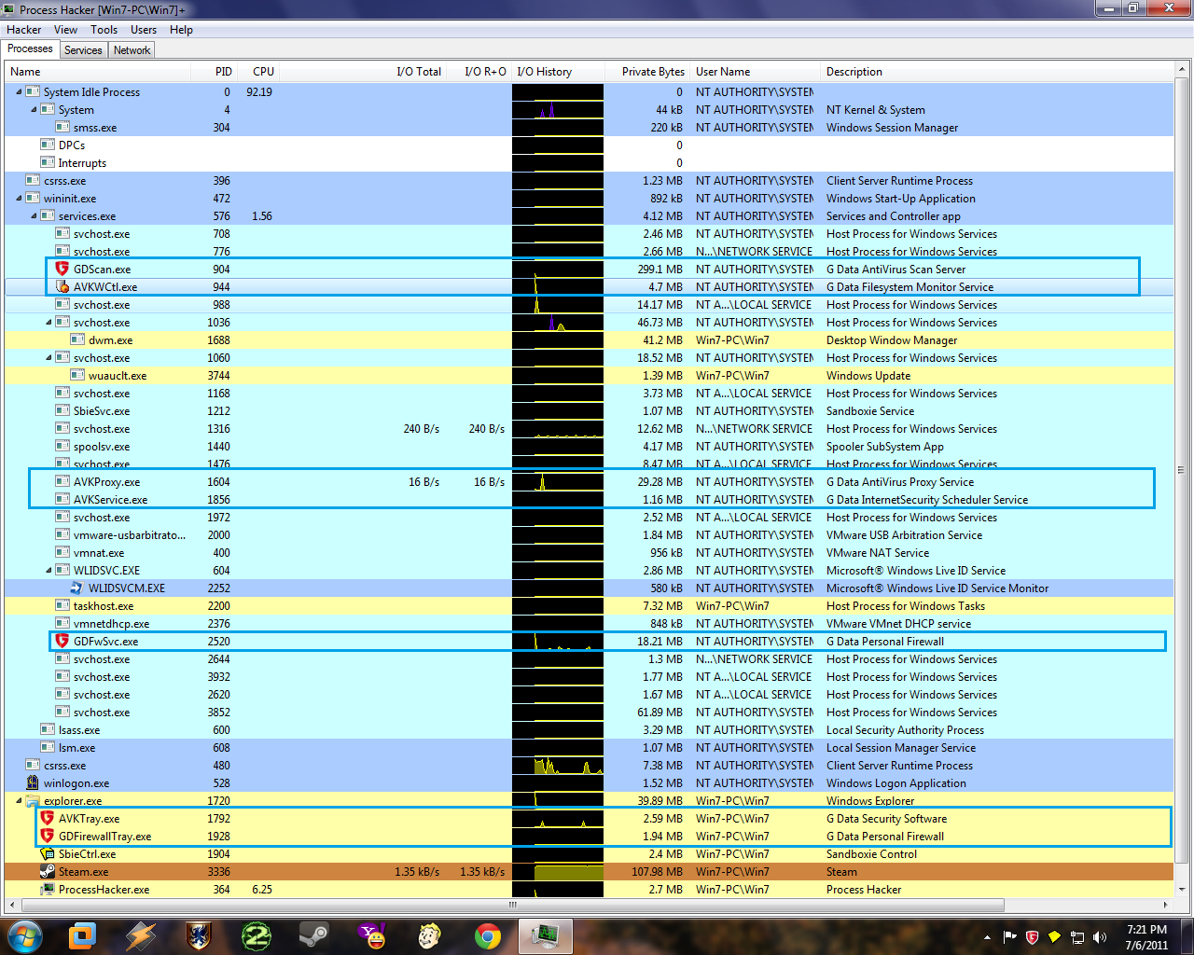Launch the green "2" game taskbar icon

[x=257, y=935]
